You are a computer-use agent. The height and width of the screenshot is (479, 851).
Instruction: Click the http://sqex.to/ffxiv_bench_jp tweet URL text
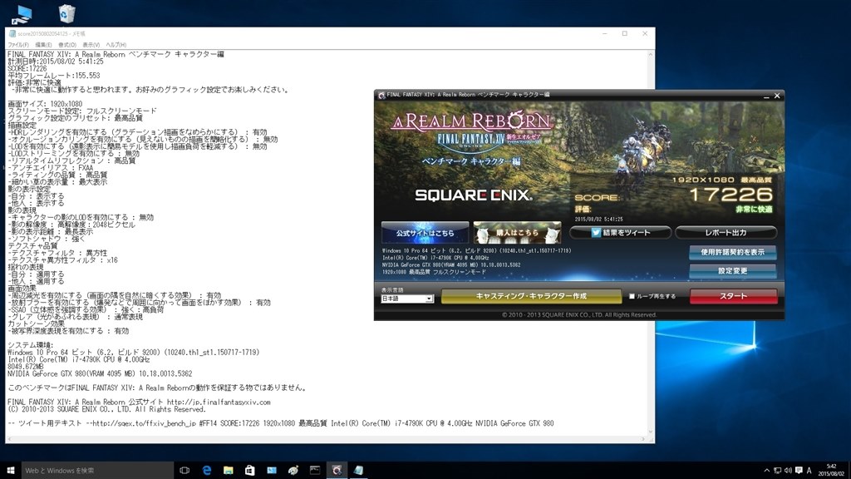click(143, 423)
